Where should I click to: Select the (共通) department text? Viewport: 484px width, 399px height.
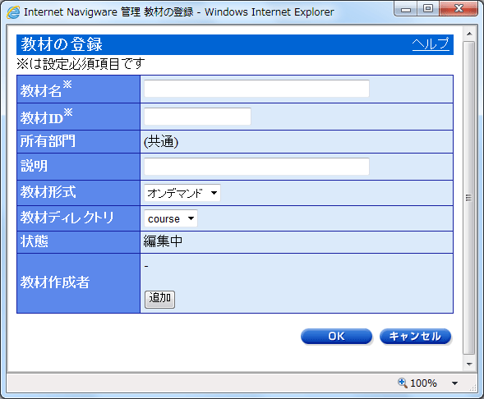[x=161, y=141]
